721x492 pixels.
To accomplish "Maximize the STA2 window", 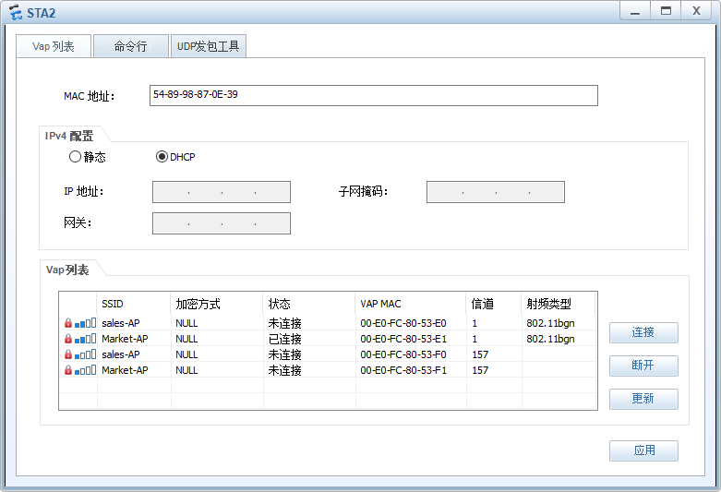I will pos(666,11).
